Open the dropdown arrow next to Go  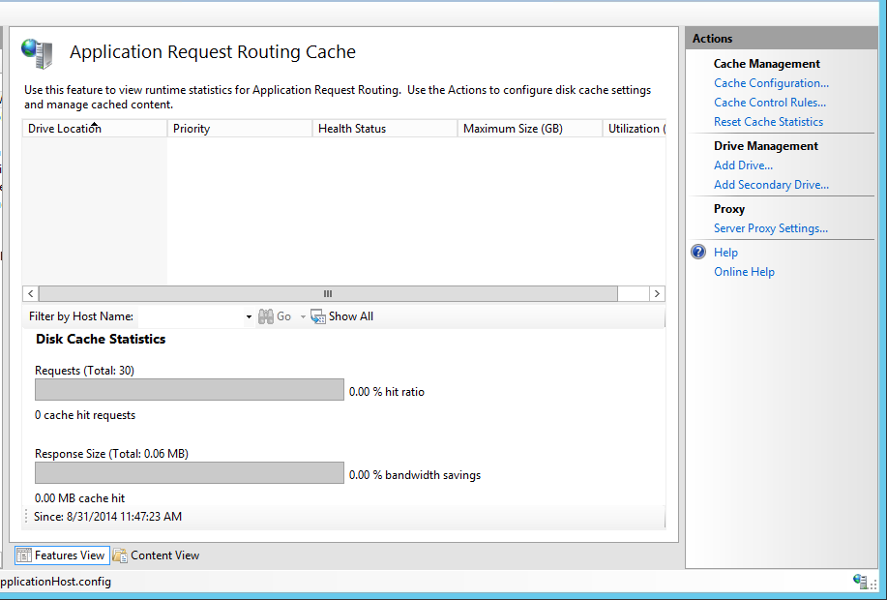[x=303, y=316]
